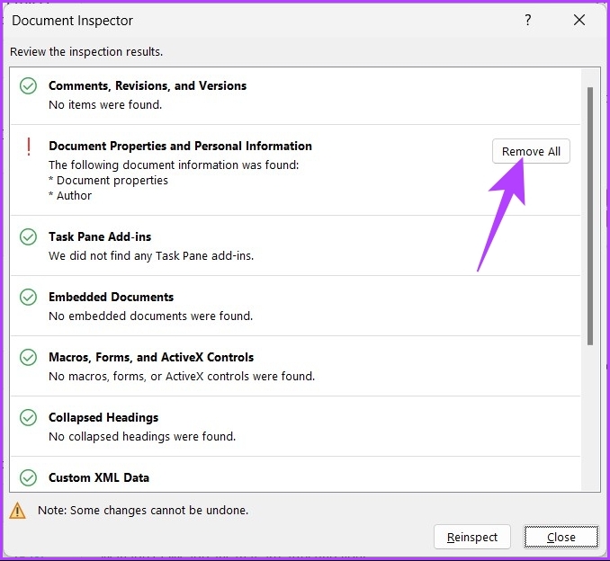This screenshot has height=561, width=610.
Task: Click the title bar X icon
Action: tap(579, 20)
